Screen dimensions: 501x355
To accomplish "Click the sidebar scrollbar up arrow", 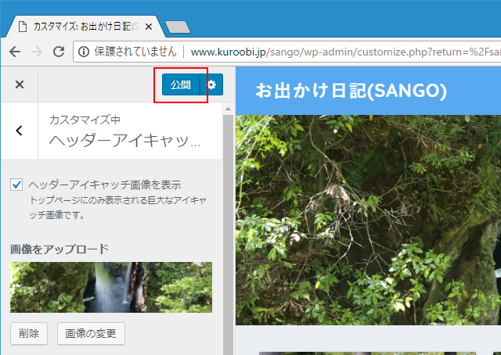I will coord(228,109).
